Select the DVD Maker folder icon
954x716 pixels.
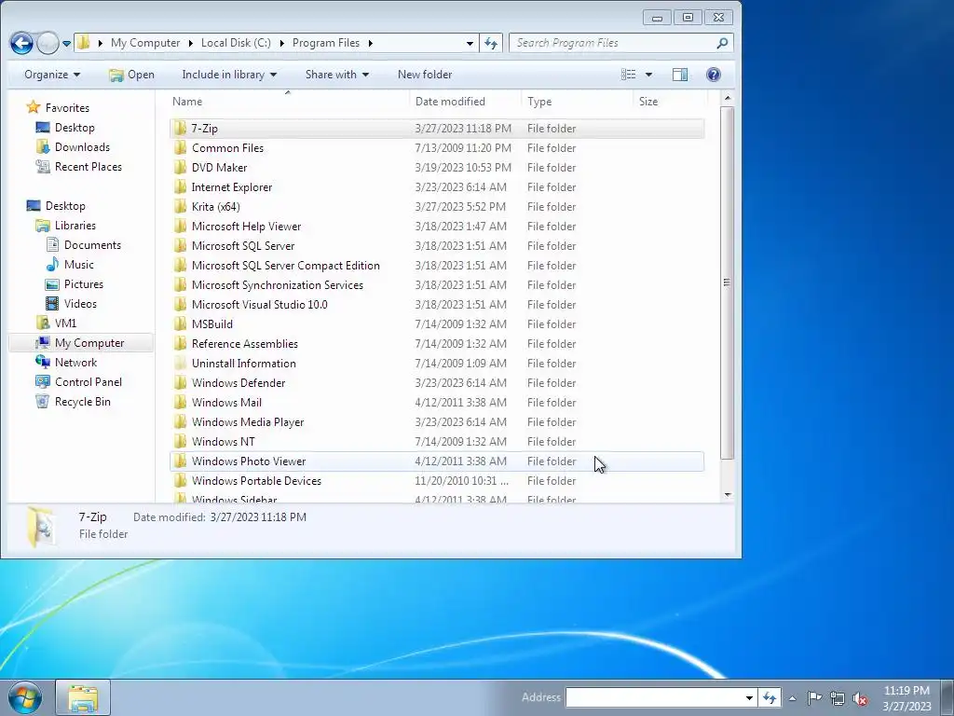[x=180, y=168]
